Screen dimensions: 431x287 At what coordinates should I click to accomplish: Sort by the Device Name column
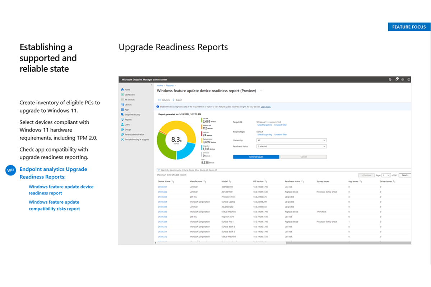[165, 182]
